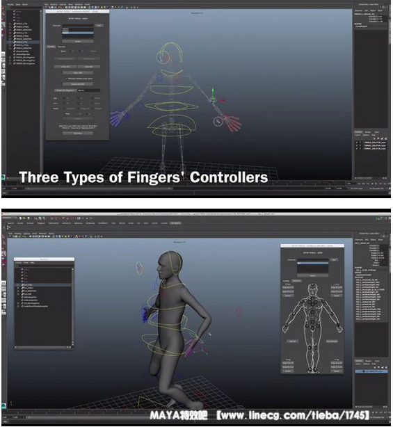This screenshot has height=427, width=393.
Task: Select blue hand finger controls in upper viewport
Action: click(x=117, y=118)
